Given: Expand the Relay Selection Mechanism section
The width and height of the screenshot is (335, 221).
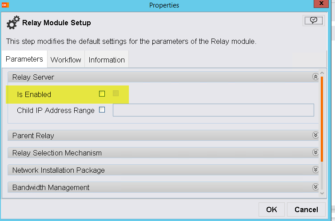Looking at the screenshot, I should pos(315,153).
